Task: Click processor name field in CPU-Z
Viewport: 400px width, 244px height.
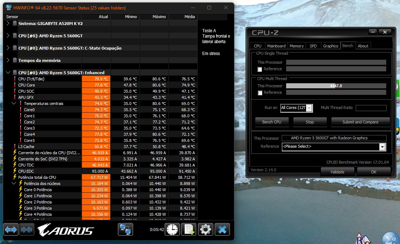Action: click(334, 138)
